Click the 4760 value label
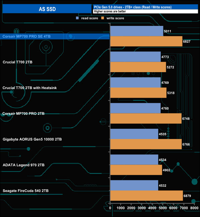Screen dimensions: 200x217 pyautogui.click(x=165, y=108)
